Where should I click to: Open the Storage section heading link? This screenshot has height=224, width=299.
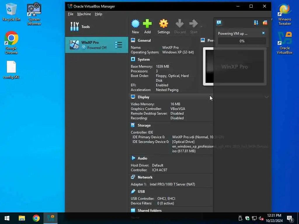(x=144, y=125)
